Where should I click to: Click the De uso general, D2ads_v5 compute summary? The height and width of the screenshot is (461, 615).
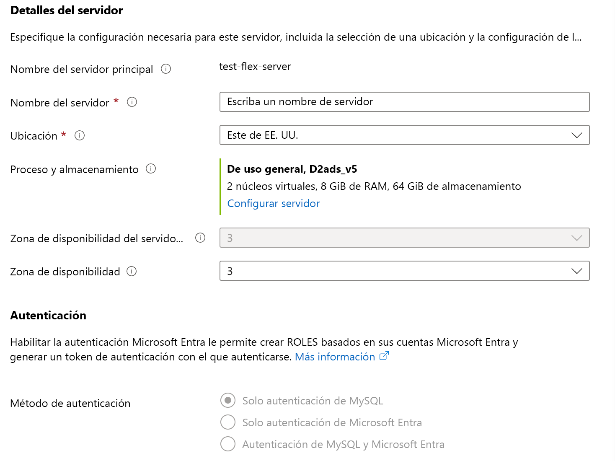point(292,169)
